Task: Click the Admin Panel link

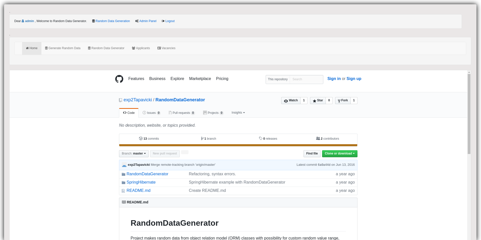Action: [x=148, y=21]
